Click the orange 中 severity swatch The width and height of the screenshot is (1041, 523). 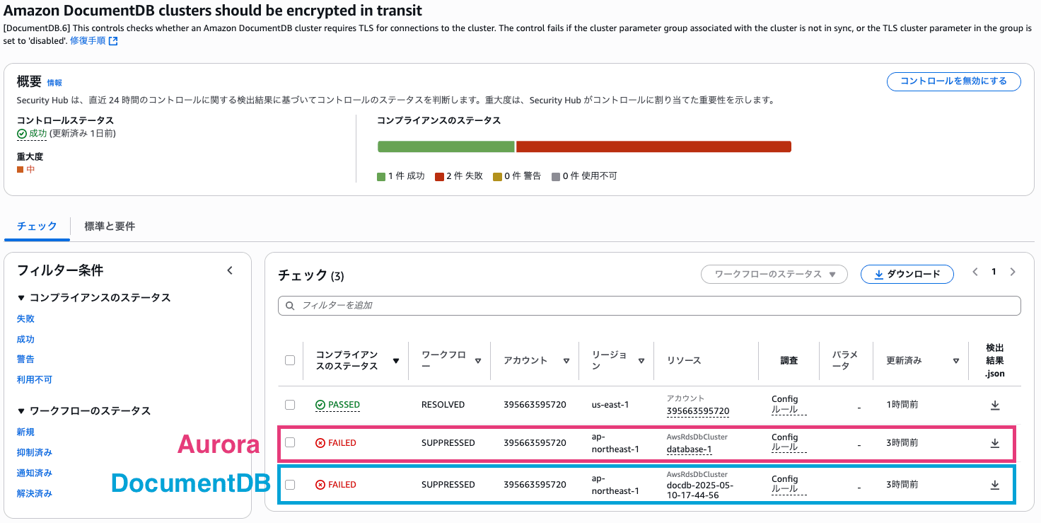pyautogui.click(x=21, y=170)
